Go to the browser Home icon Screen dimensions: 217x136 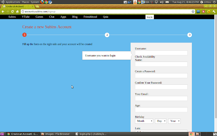[x=17, y=12]
